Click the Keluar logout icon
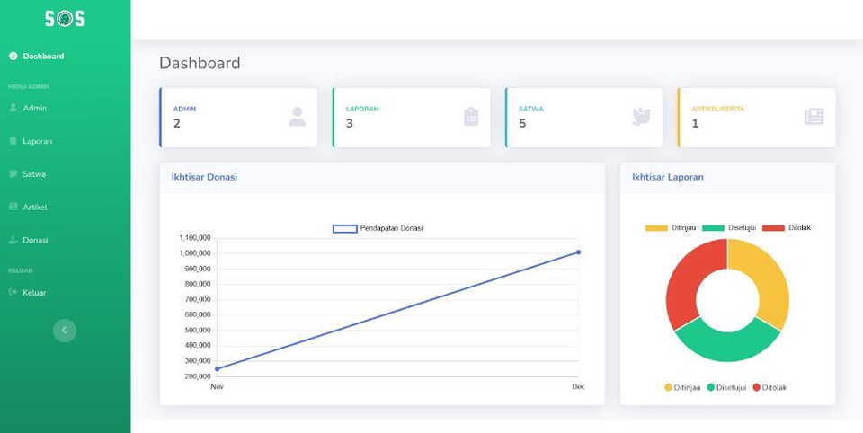The image size is (863, 433). coord(13,293)
